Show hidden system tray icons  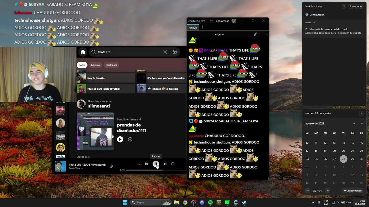click(313, 202)
